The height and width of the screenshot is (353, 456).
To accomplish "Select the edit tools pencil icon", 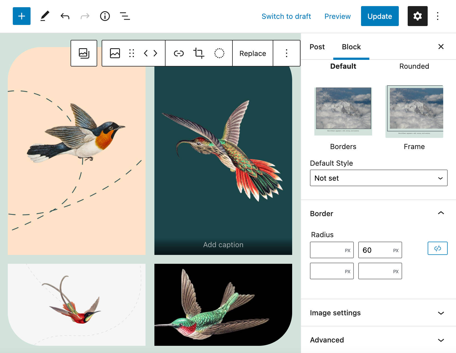I will coord(45,16).
